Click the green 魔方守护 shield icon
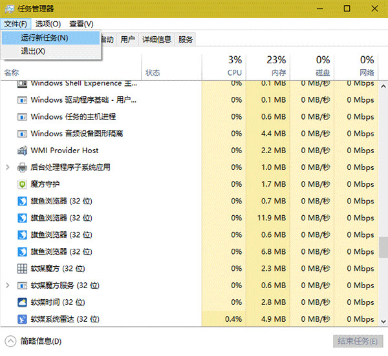388x356 pixels. 22,184
